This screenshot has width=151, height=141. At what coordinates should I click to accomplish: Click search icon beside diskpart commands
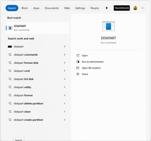[10, 55]
